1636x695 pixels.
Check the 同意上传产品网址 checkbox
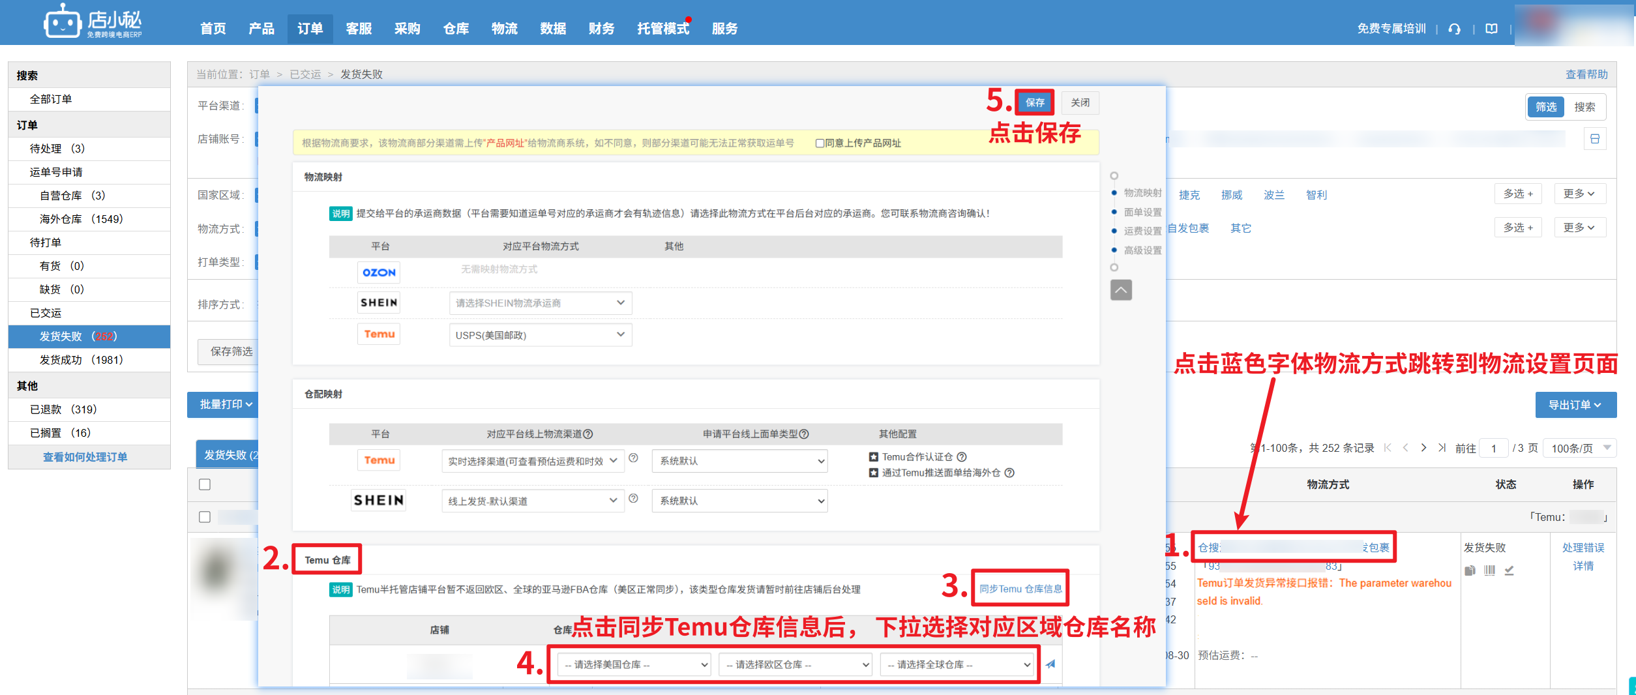click(820, 143)
